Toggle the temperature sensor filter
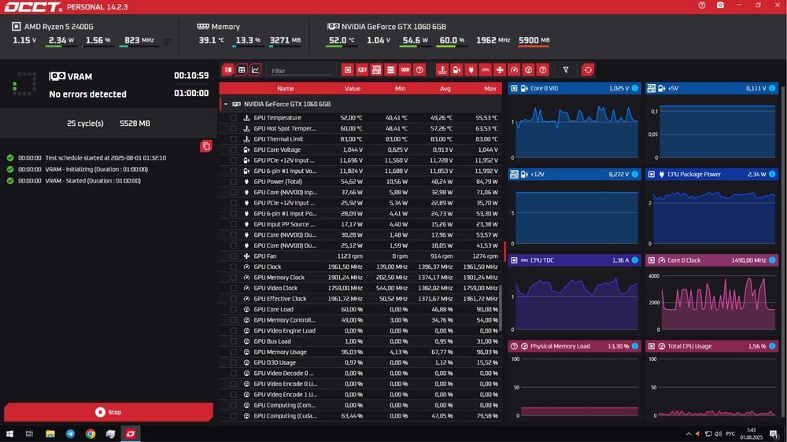 coord(442,70)
